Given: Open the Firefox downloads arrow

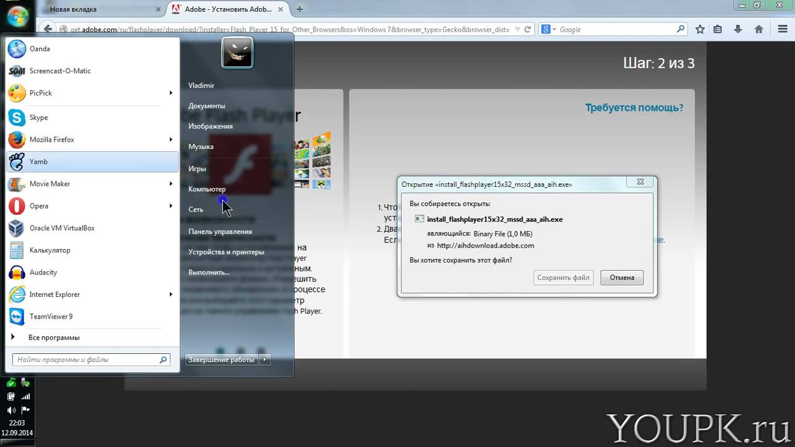Looking at the screenshot, I should [738, 29].
